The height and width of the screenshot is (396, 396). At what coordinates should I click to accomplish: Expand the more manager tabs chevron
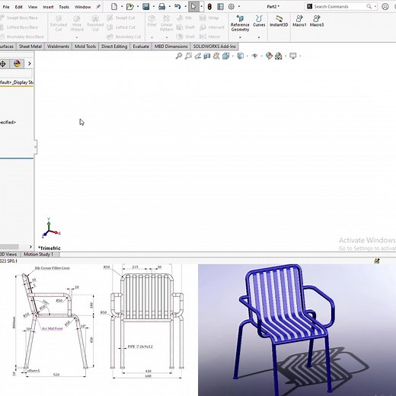[30, 63]
